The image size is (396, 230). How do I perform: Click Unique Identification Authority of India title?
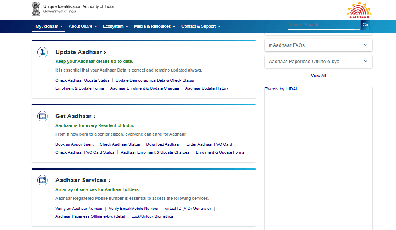pos(78,6)
